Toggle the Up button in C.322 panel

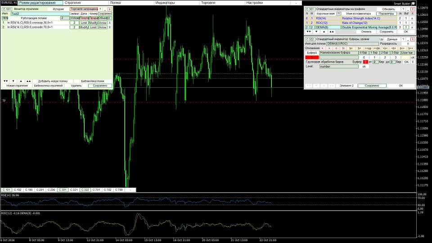(x=381, y=40)
